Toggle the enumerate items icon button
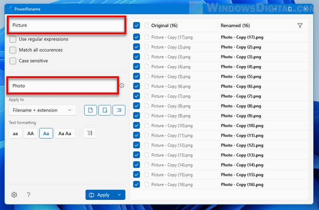 point(89,133)
